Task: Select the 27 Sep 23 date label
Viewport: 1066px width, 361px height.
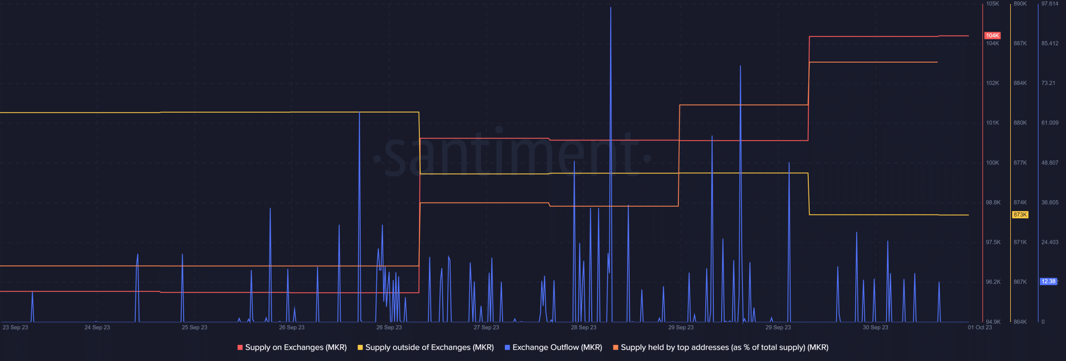Action: (x=486, y=327)
